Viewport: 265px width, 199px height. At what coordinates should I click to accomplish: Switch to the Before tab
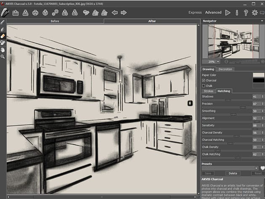[x=55, y=21]
